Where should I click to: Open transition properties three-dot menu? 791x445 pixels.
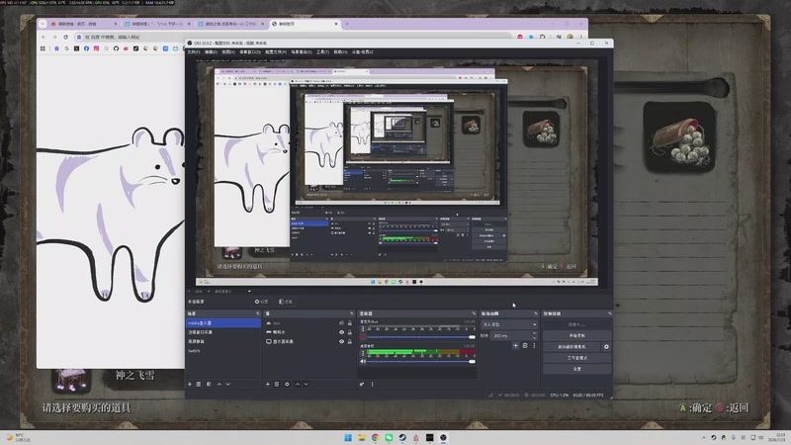point(534,345)
